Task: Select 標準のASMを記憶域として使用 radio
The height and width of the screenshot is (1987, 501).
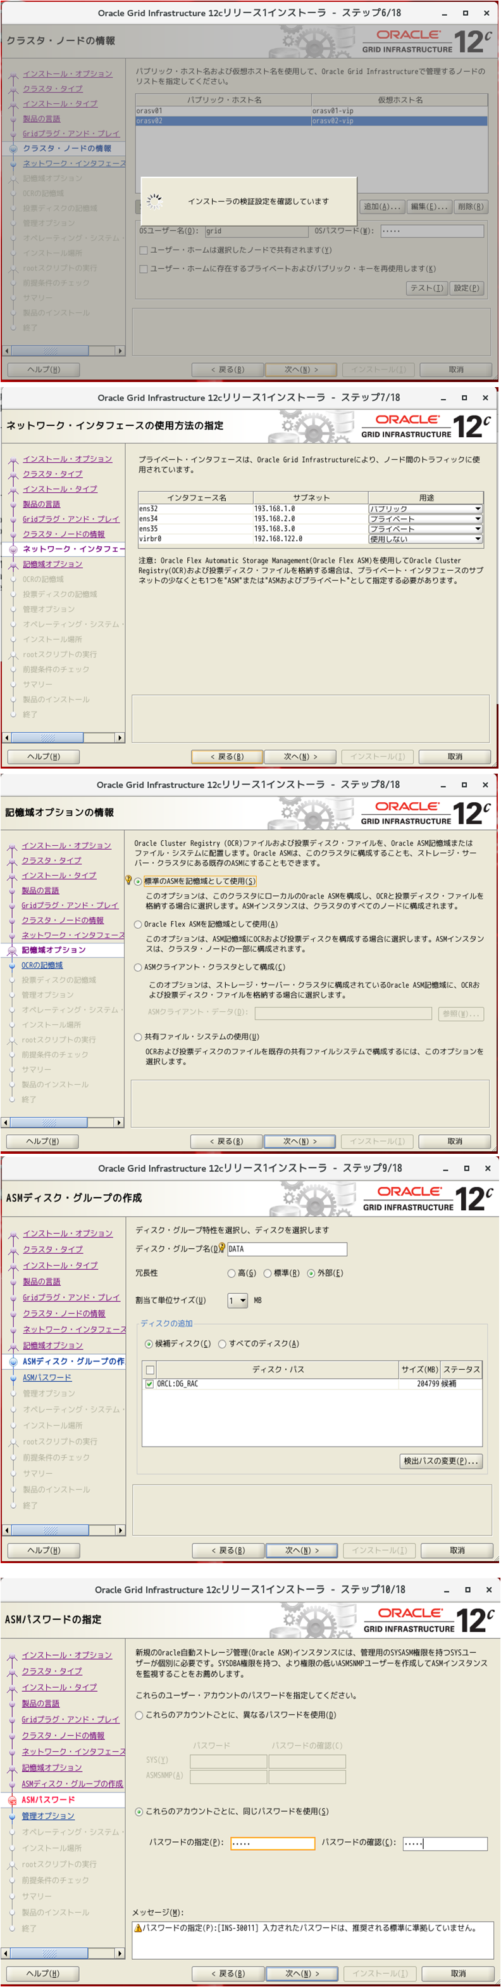Action: tap(138, 881)
